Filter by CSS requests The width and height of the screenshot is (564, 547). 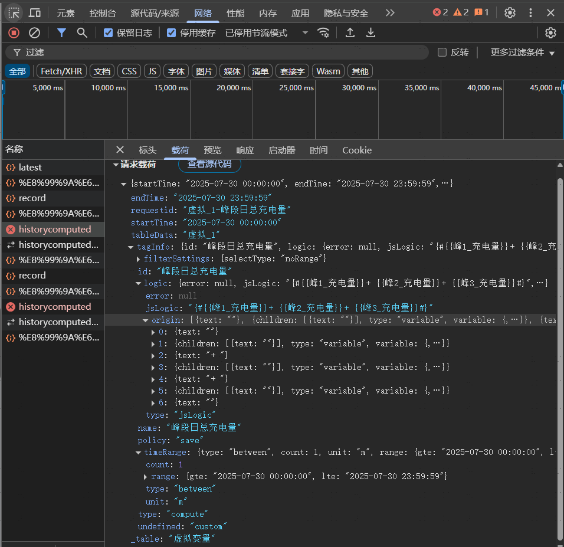129,71
